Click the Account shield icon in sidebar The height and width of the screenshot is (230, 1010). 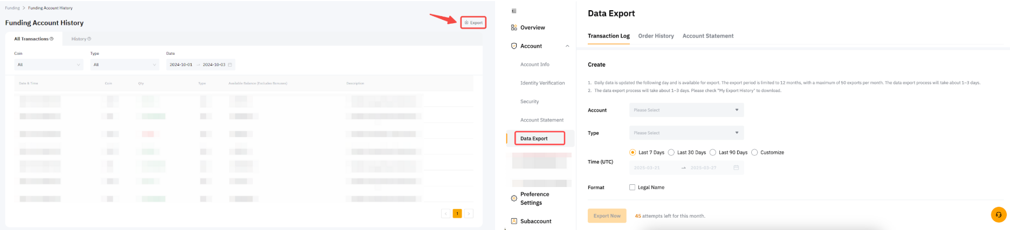(514, 46)
